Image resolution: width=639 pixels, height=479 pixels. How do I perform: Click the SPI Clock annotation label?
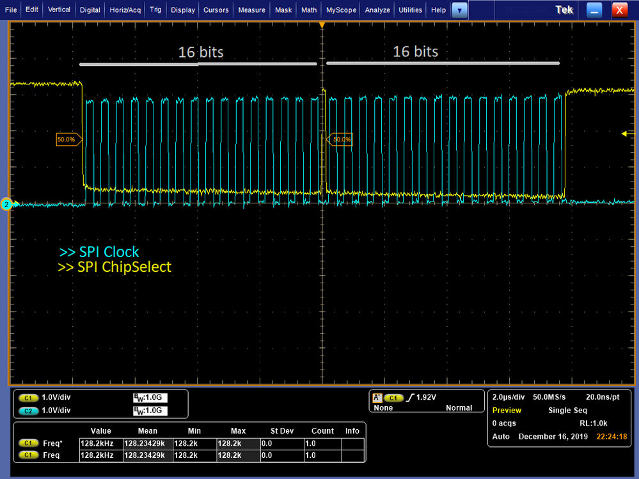[x=99, y=252]
